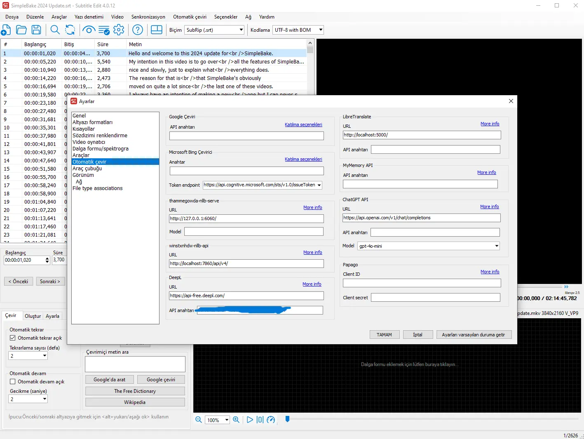
Task: Open Help question mark icon
Action: (x=138, y=30)
